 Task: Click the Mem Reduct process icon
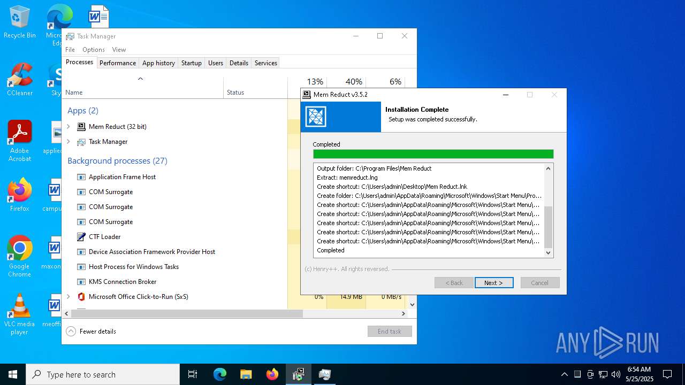coord(81,127)
